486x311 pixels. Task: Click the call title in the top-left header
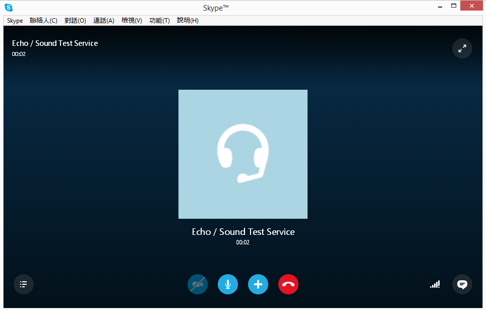point(55,43)
